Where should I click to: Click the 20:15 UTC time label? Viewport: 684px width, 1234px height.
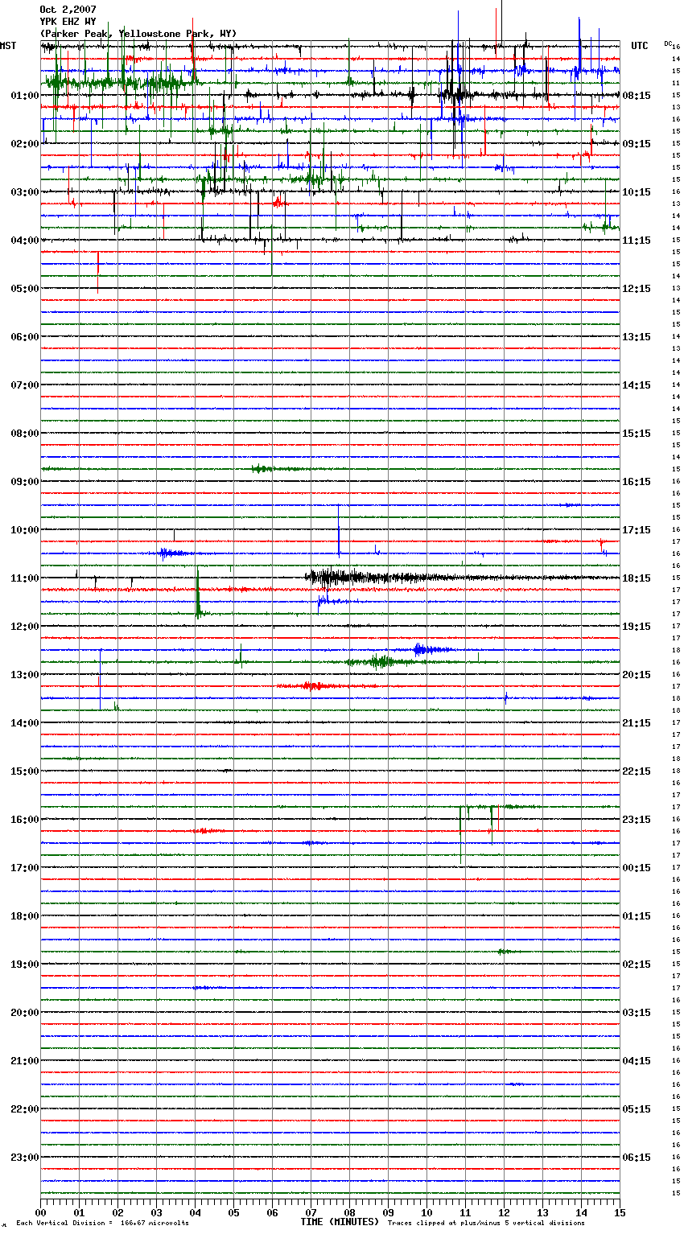tap(637, 675)
